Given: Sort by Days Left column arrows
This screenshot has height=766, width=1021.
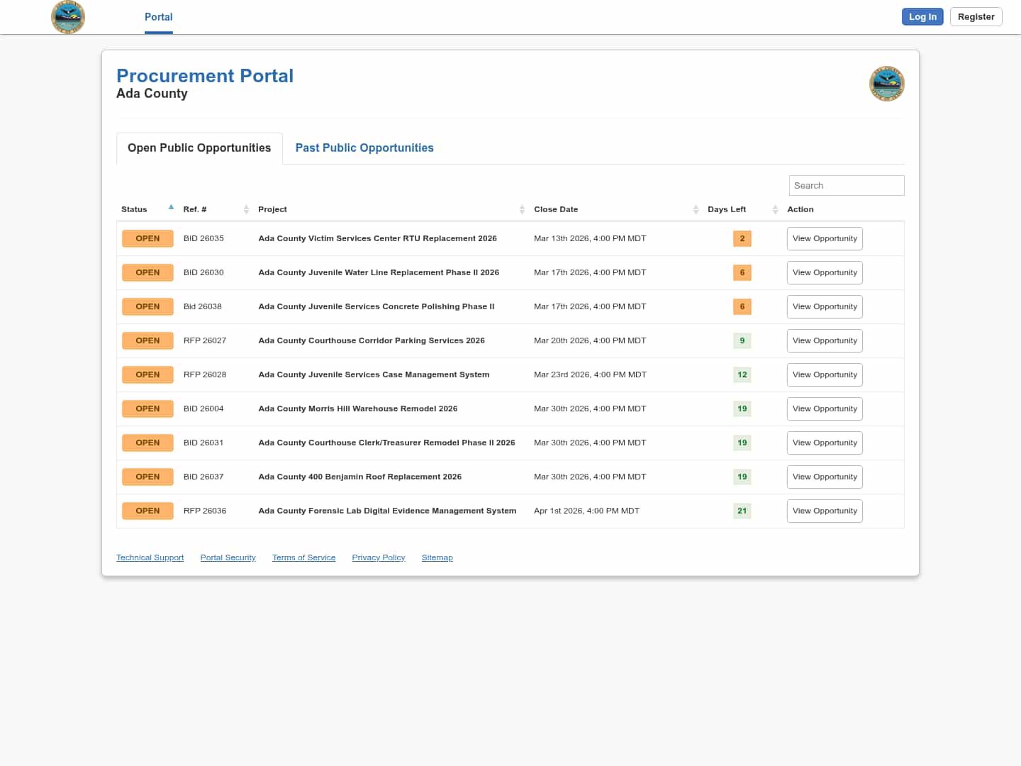Looking at the screenshot, I should tap(775, 209).
